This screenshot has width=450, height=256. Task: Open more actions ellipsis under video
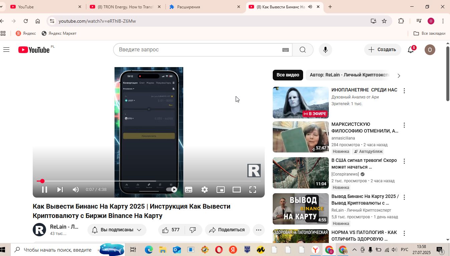(x=259, y=230)
